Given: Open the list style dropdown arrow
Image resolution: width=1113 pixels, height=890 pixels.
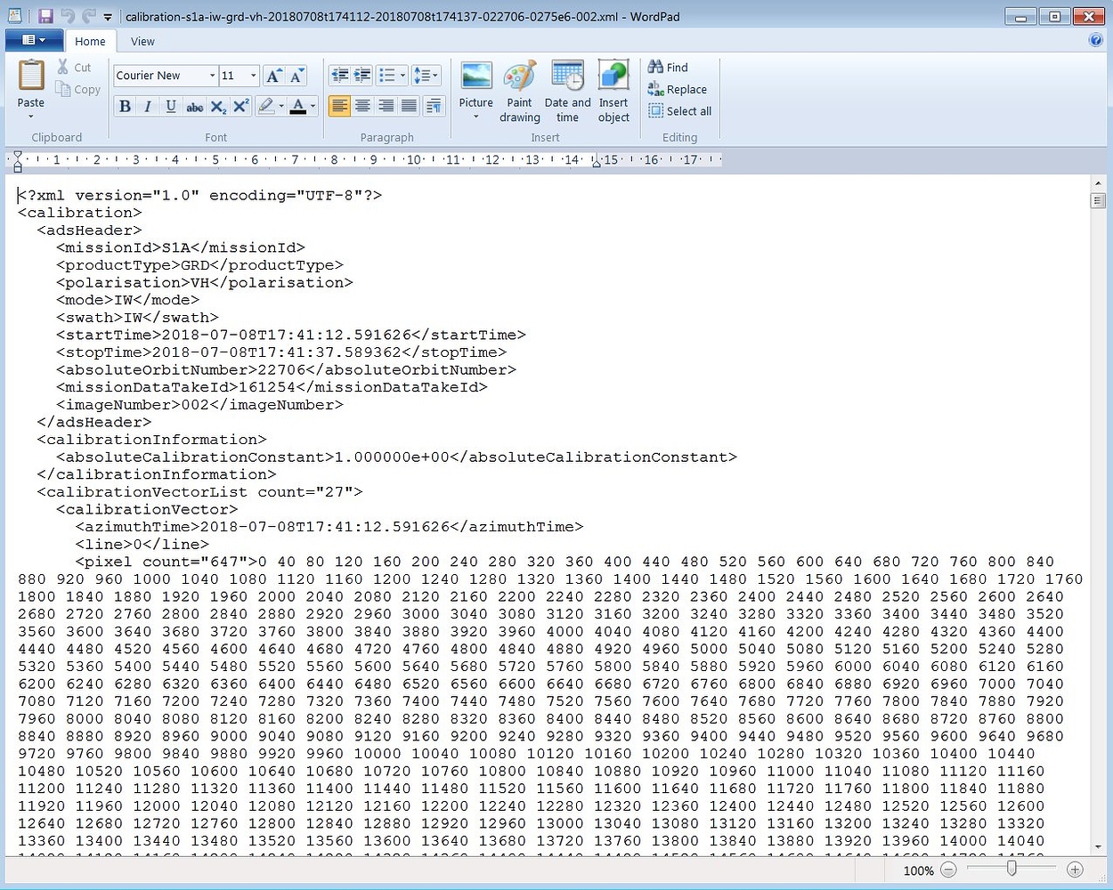Looking at the screenshot, I should 402,76.
